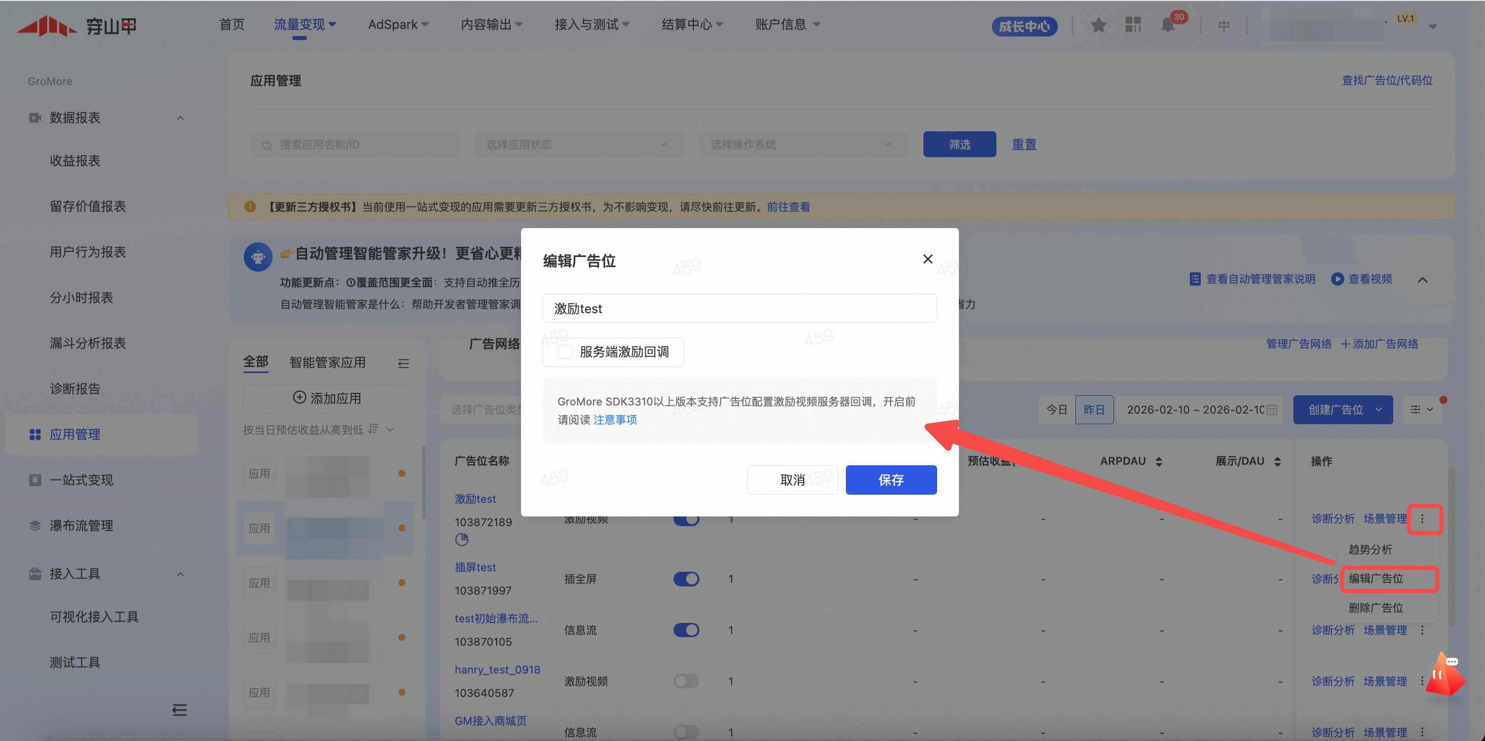1485x741 pixels.
Task: Click the calendar icon in date range
Action: click(1272, 410)
